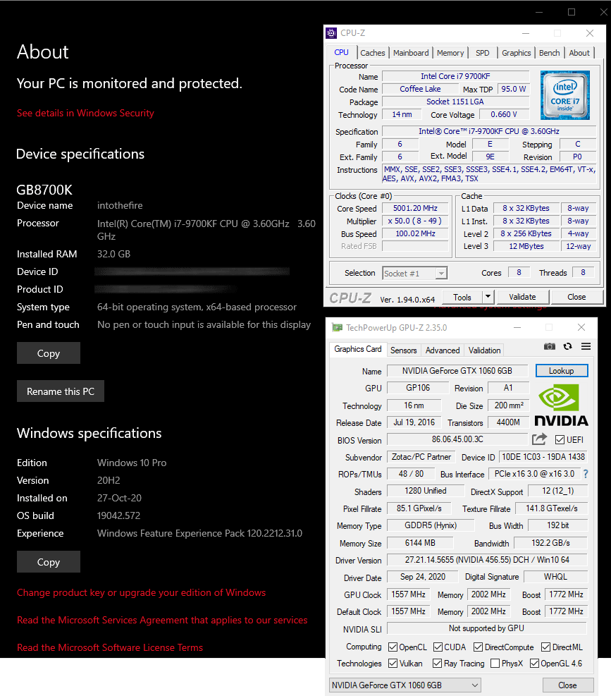Toggle the PhysX checkbox
This screenshot has height=696, width=611.
(x=495, y=663)
